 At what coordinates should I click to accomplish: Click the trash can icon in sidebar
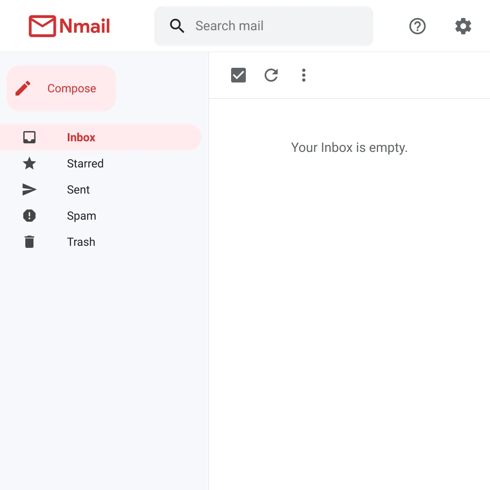(29, 242)
